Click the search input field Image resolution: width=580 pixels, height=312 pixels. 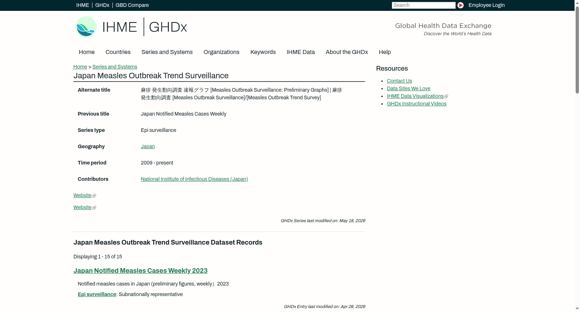[x=423, y=5]
